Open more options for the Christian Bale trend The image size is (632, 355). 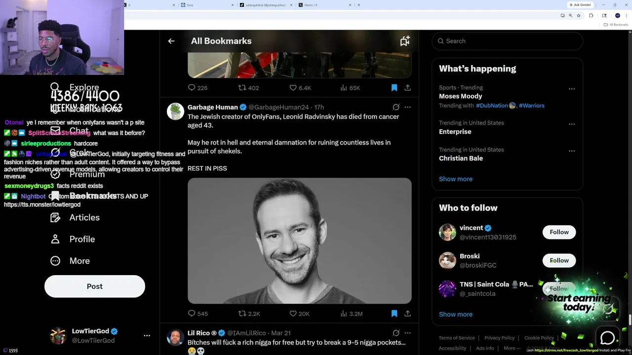[572, 151]
